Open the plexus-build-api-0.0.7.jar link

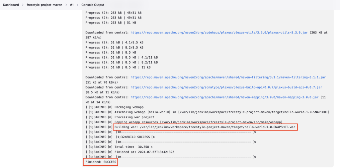point(226,87)
